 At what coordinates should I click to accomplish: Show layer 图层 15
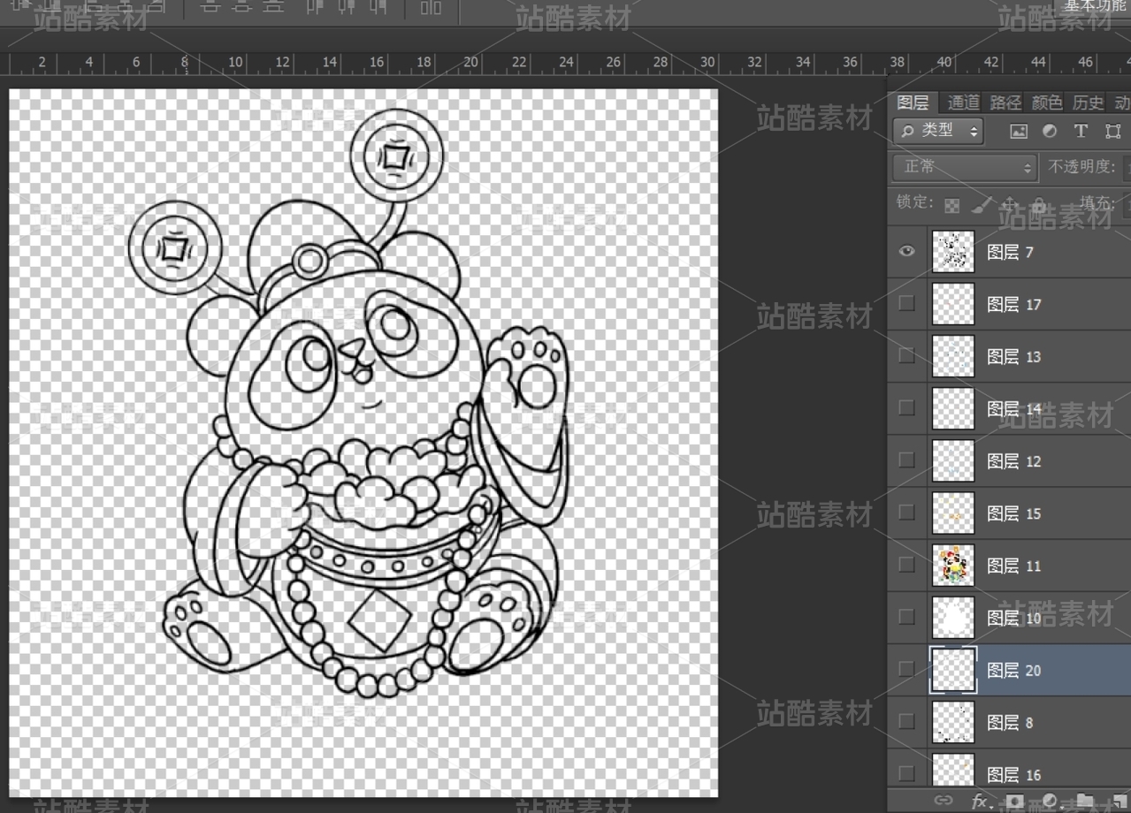(x=906, y=512)
